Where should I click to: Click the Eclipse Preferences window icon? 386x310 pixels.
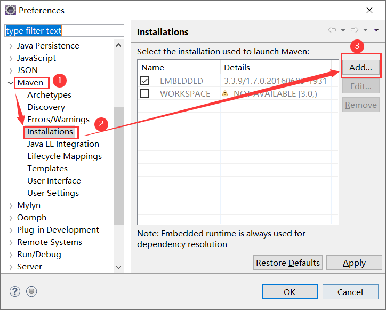click(10, 10)
